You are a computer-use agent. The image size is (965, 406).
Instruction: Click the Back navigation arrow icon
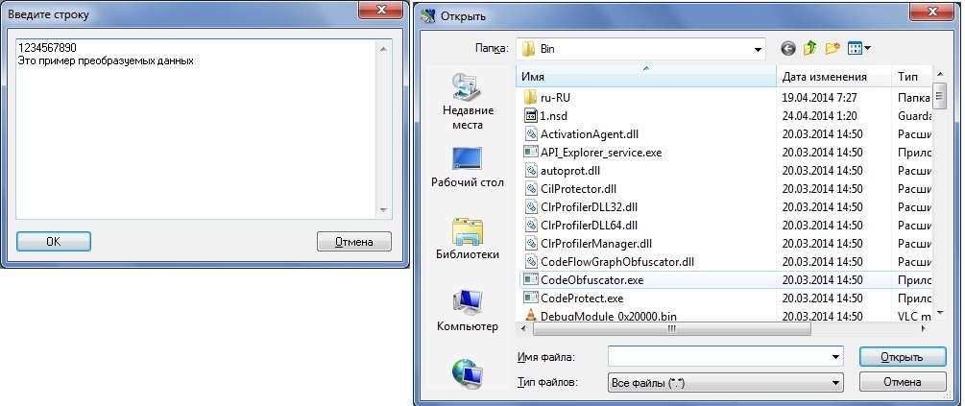pyautogui.click(x=788, y=48)
